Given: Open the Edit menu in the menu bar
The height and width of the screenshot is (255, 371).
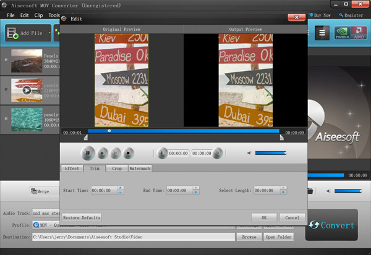Looking at the screenshot, I should coord(24,15).
